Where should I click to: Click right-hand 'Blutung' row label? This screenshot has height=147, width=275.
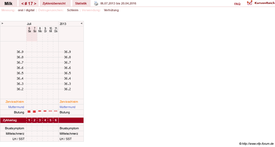[65, 112]
